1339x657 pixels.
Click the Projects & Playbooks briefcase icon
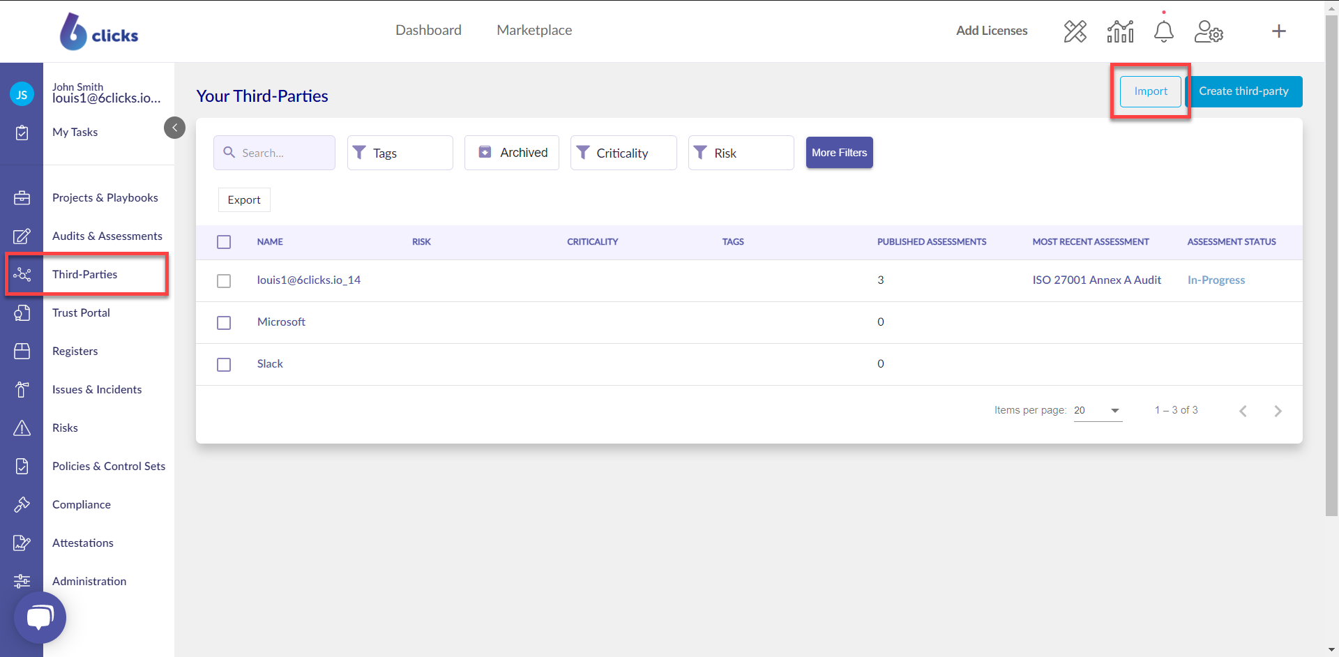point(22,198)
